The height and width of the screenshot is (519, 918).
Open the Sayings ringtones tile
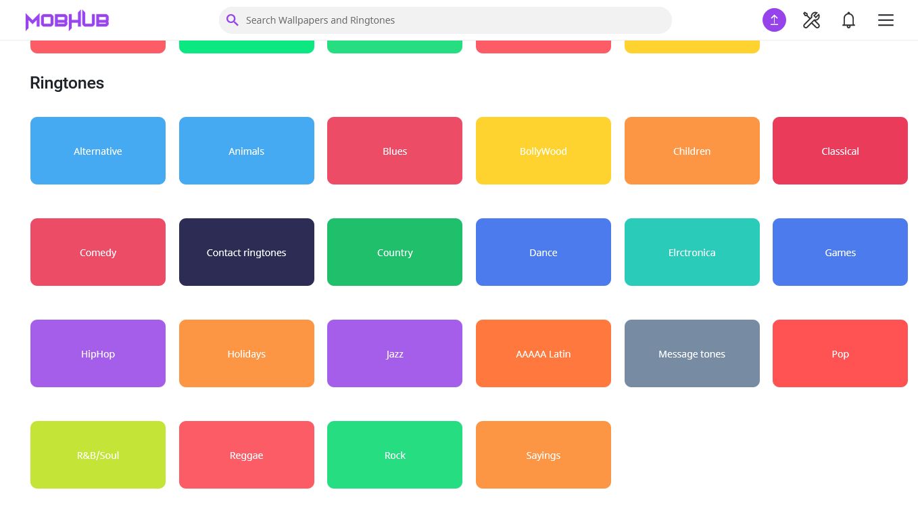543,455
